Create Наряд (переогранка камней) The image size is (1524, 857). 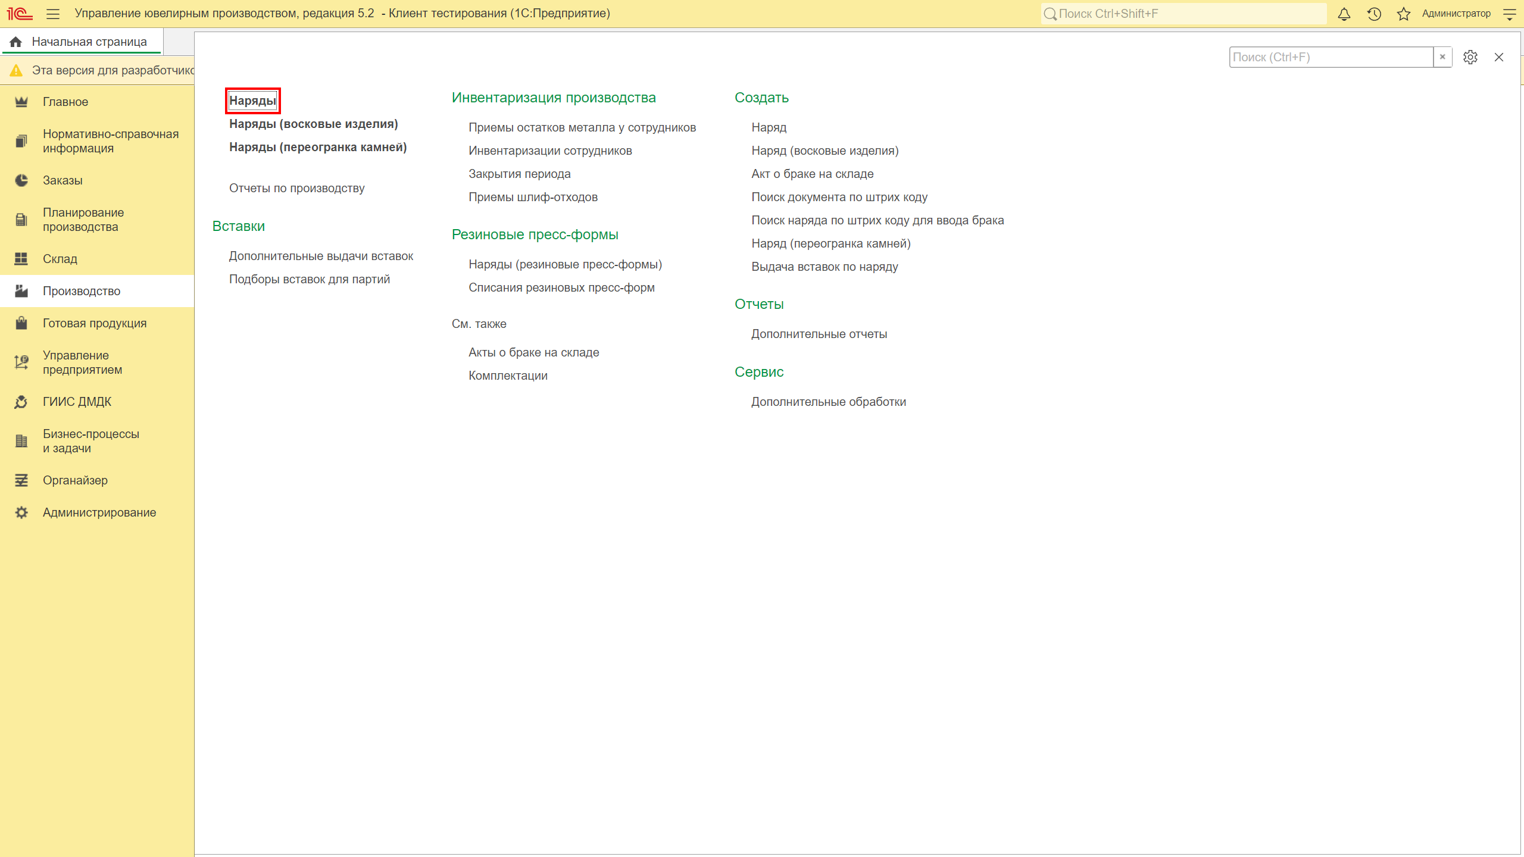click(x=831, y=243)
